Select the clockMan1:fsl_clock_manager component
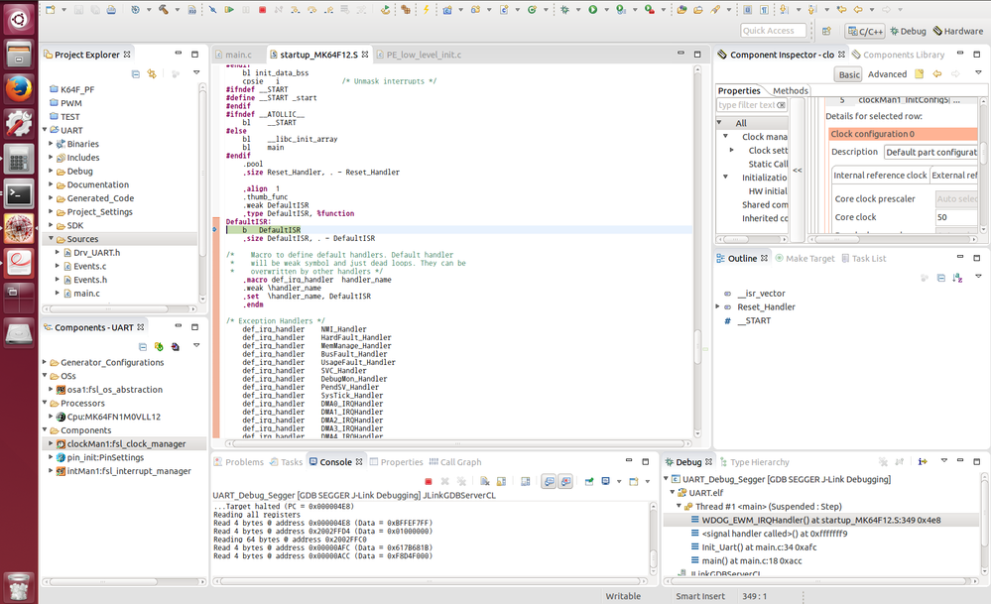Image resolution: width=991 pixels, height=604 pixels. point(124,443)
